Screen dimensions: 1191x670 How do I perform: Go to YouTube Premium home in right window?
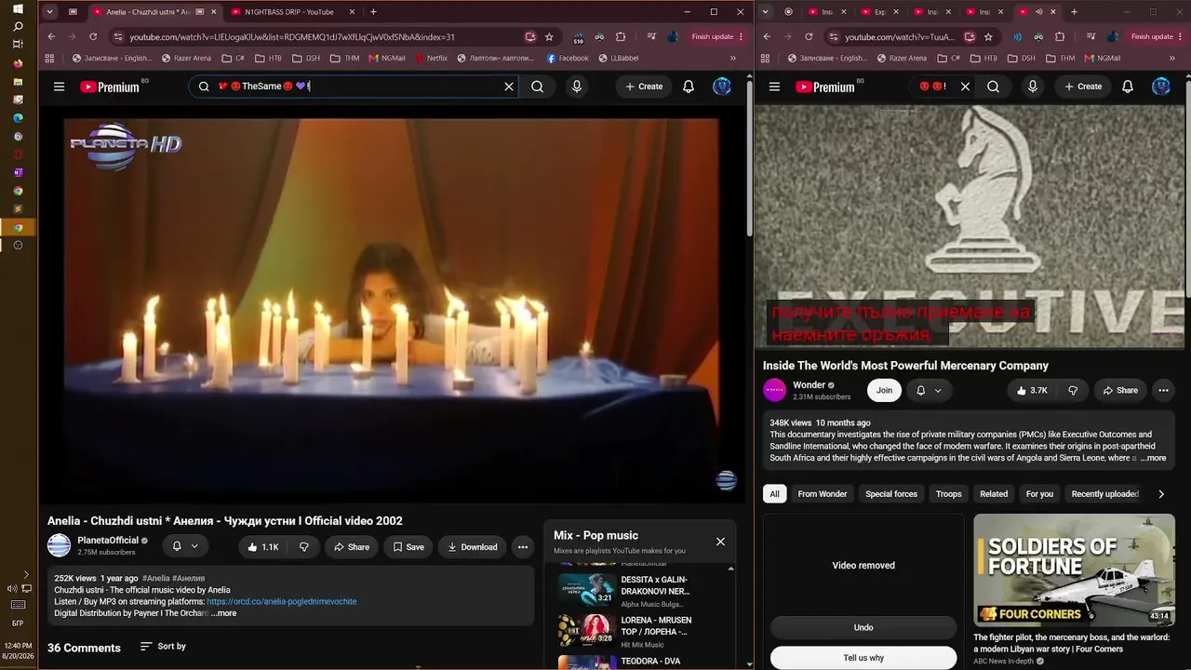point(825,87)
